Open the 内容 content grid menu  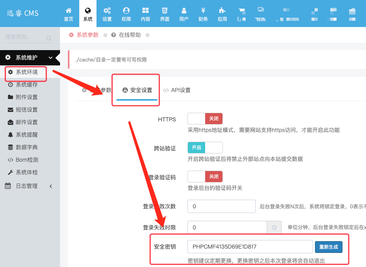(146, 14)
